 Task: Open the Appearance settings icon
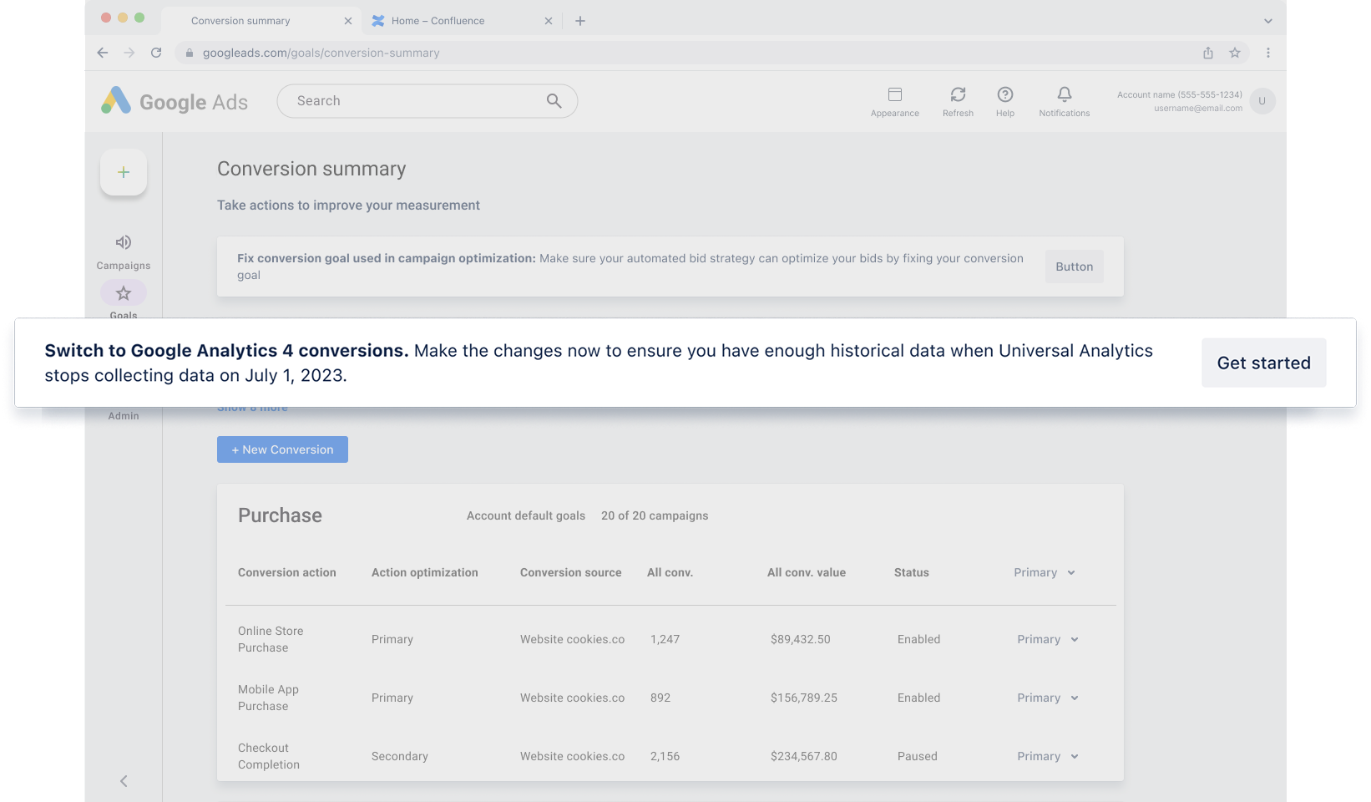tap(894, 94)
